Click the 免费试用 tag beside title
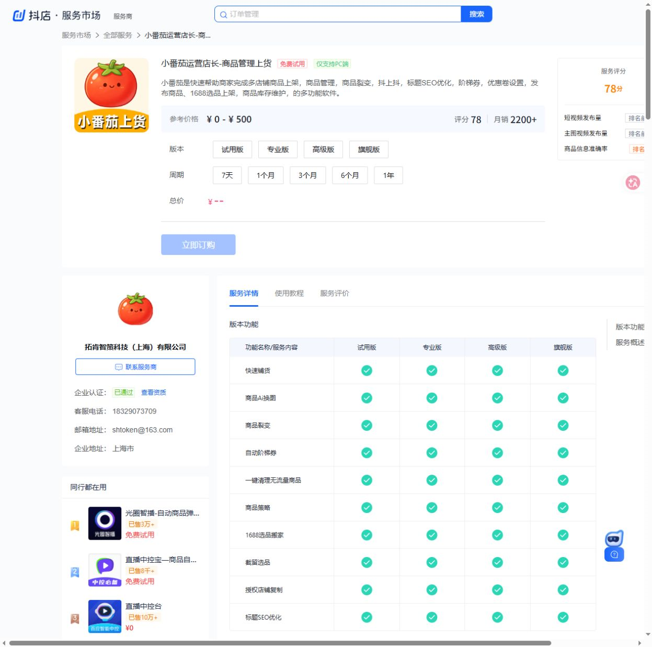The width and height of the screenshot is (652, 647). [x=292, y=64]
